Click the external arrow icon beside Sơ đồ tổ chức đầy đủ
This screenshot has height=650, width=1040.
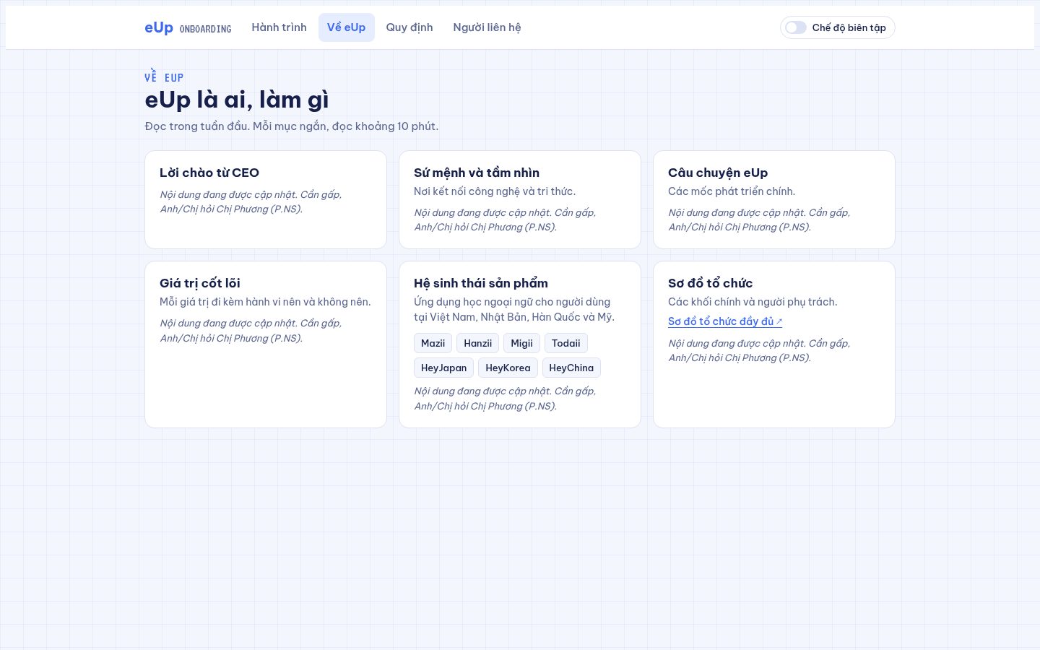pos(779,321)
